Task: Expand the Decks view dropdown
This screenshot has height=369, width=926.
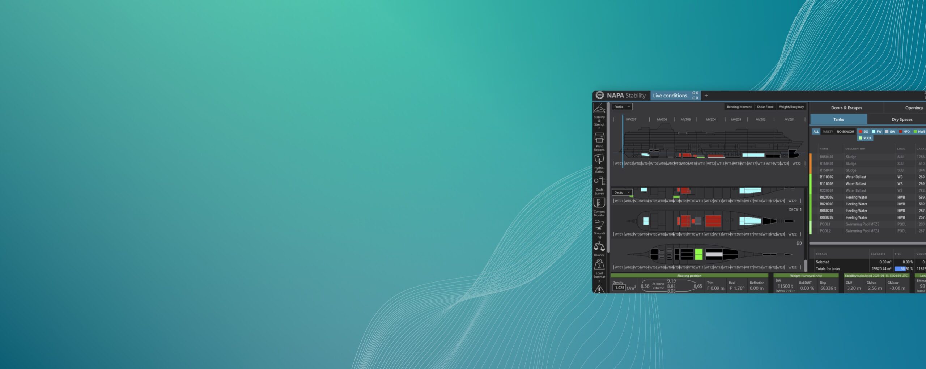Action: click(622, 192)
